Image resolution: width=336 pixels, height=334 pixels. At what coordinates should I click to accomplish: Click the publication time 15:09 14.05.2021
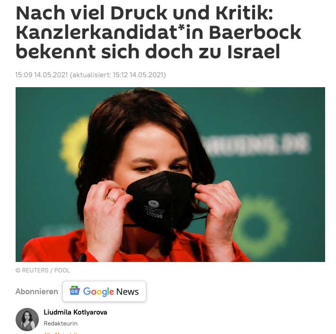[x=42, y=75]
